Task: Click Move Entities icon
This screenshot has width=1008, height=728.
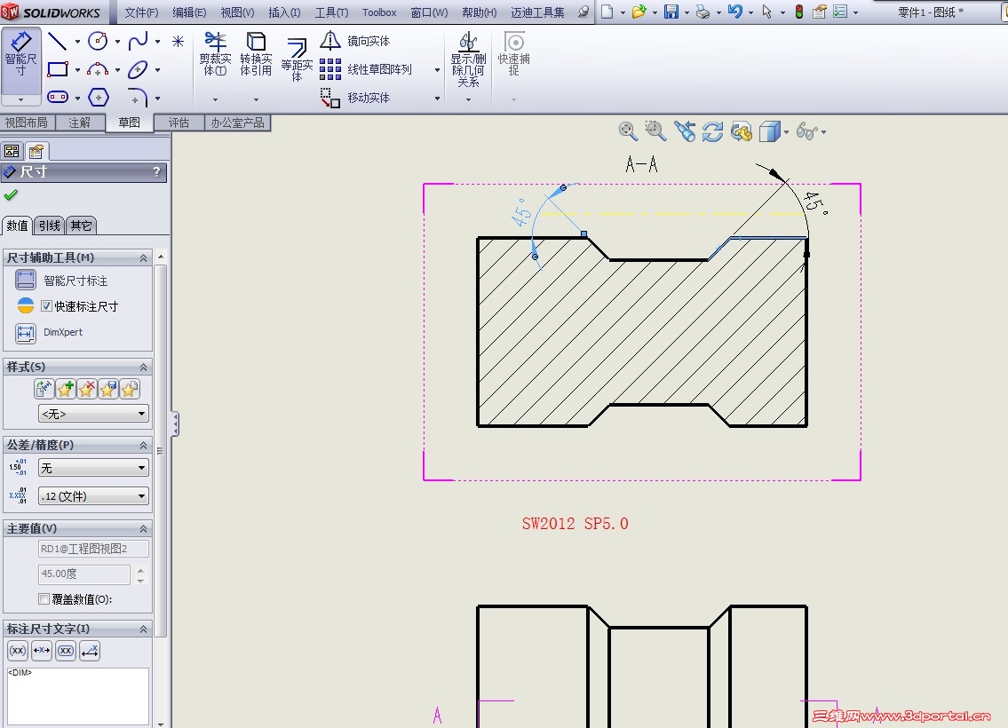Action: [x=330, y=97]
